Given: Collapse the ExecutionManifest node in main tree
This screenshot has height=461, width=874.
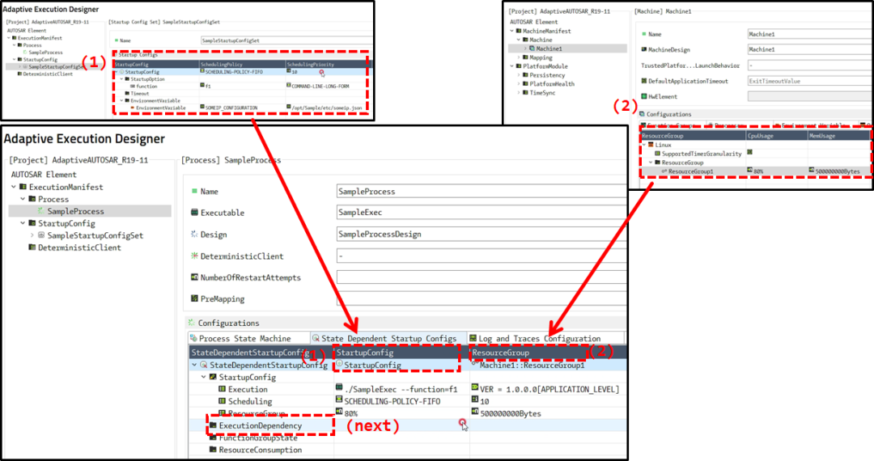Looking at the screenshot, I should pyautogui.click(x=14, y=187).
